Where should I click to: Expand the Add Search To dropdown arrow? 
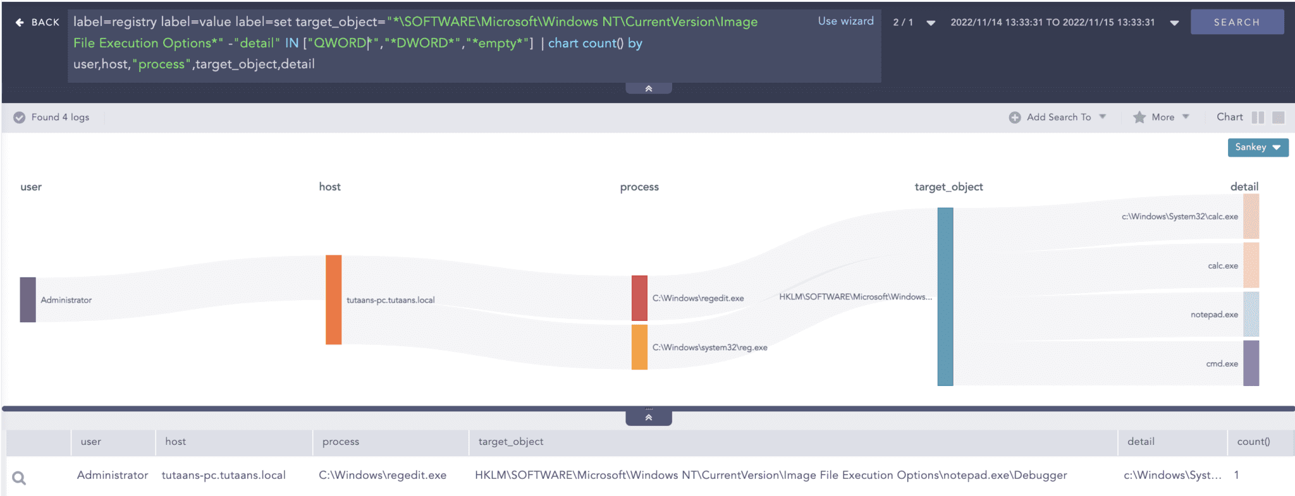[1102, 117]
